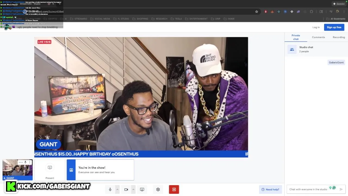Bookmark this page with the star icon
Image resolution: width=348 pixels, height=196 pixels.
coord(256,12)
